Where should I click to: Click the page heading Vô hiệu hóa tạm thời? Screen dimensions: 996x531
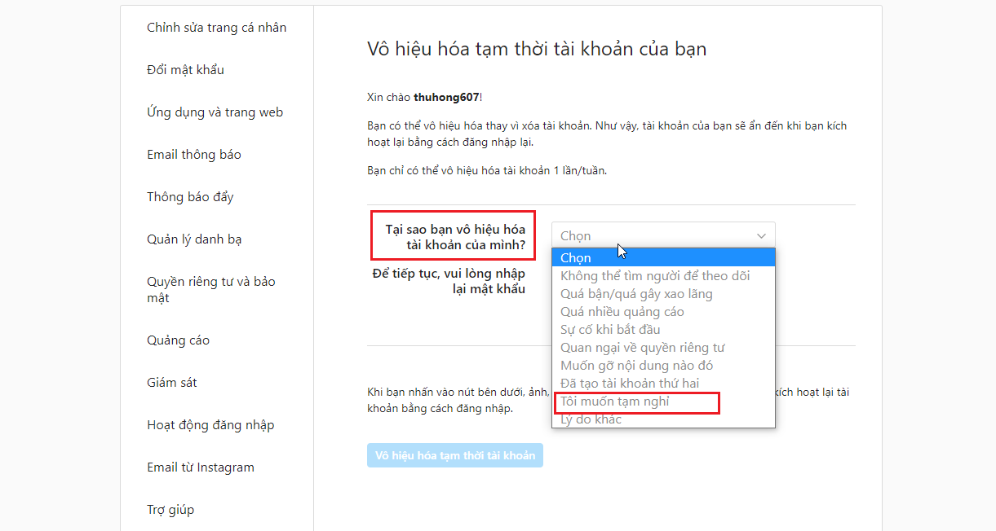[x=537, y=49]
